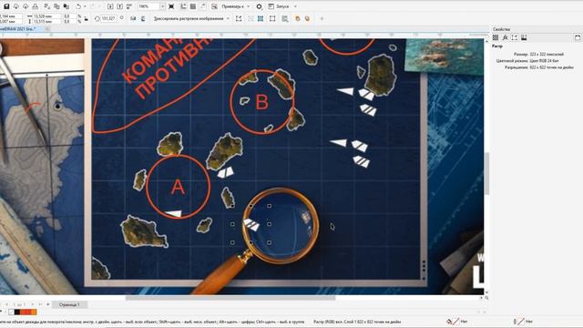Toggle the Show rulers icon

(183, 6)
